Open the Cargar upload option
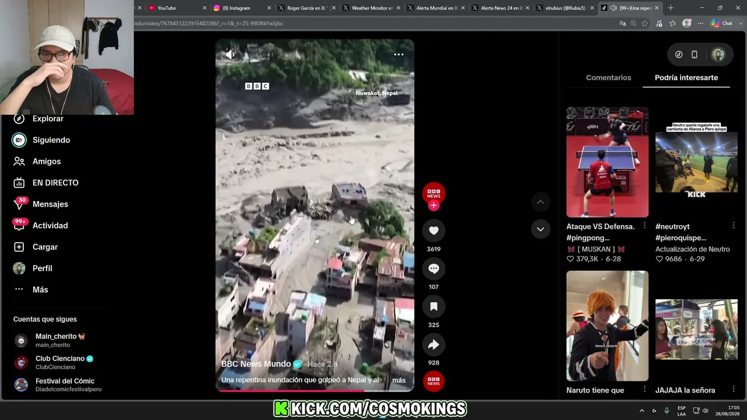The width and height of the screenshot is (747, 420). (x=45, y=247)
